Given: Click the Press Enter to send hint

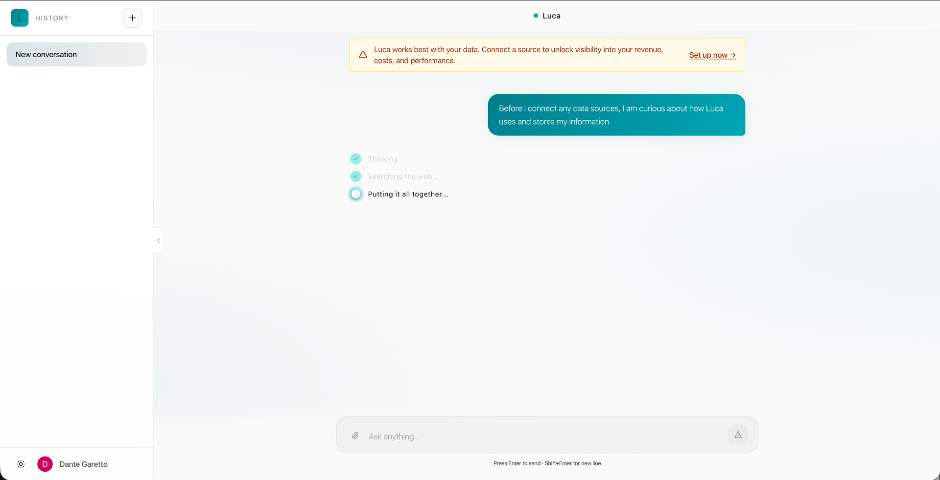Looking at the screenshot, I should point(547,463).
